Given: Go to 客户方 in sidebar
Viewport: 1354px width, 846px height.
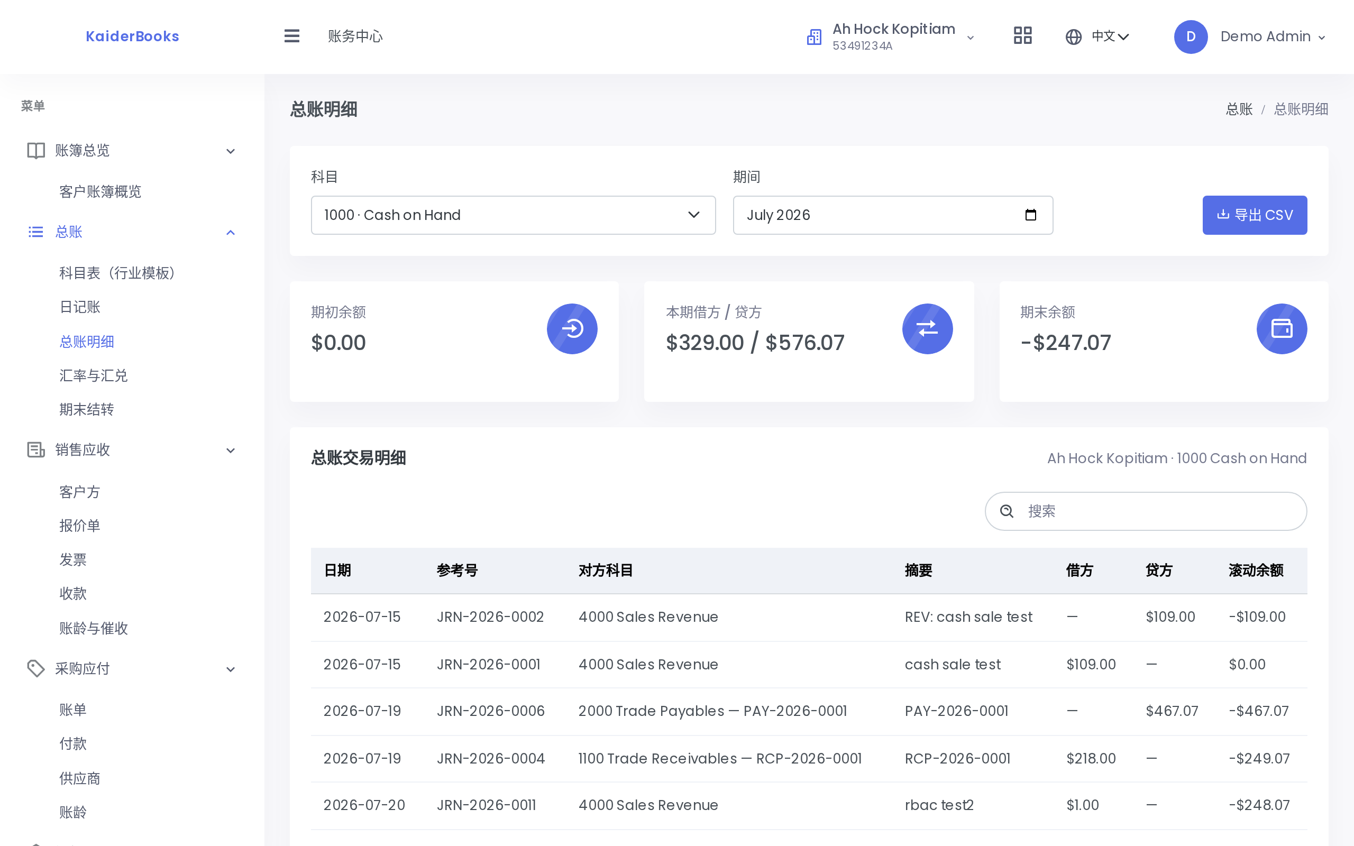Looking at the screenshot, I should (80, 492).
